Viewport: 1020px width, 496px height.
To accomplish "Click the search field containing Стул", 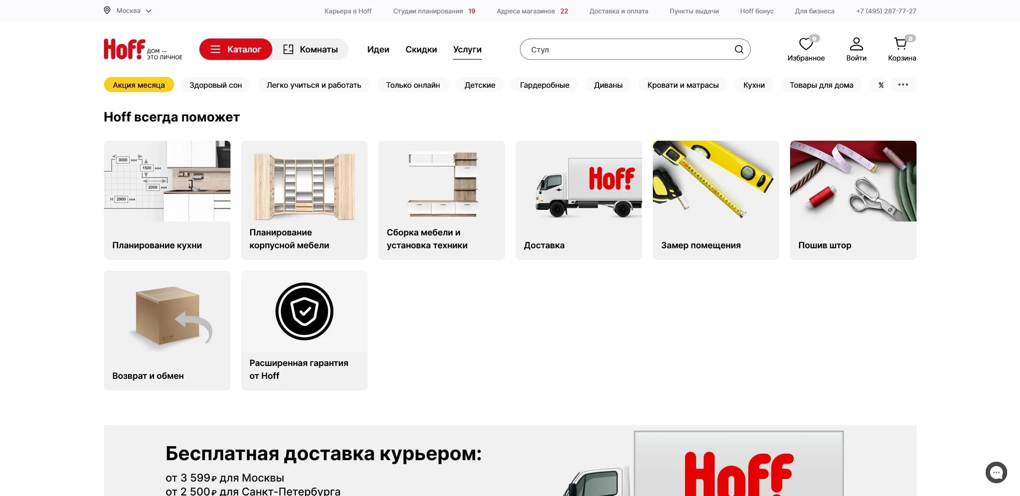I will pos(616,49).
